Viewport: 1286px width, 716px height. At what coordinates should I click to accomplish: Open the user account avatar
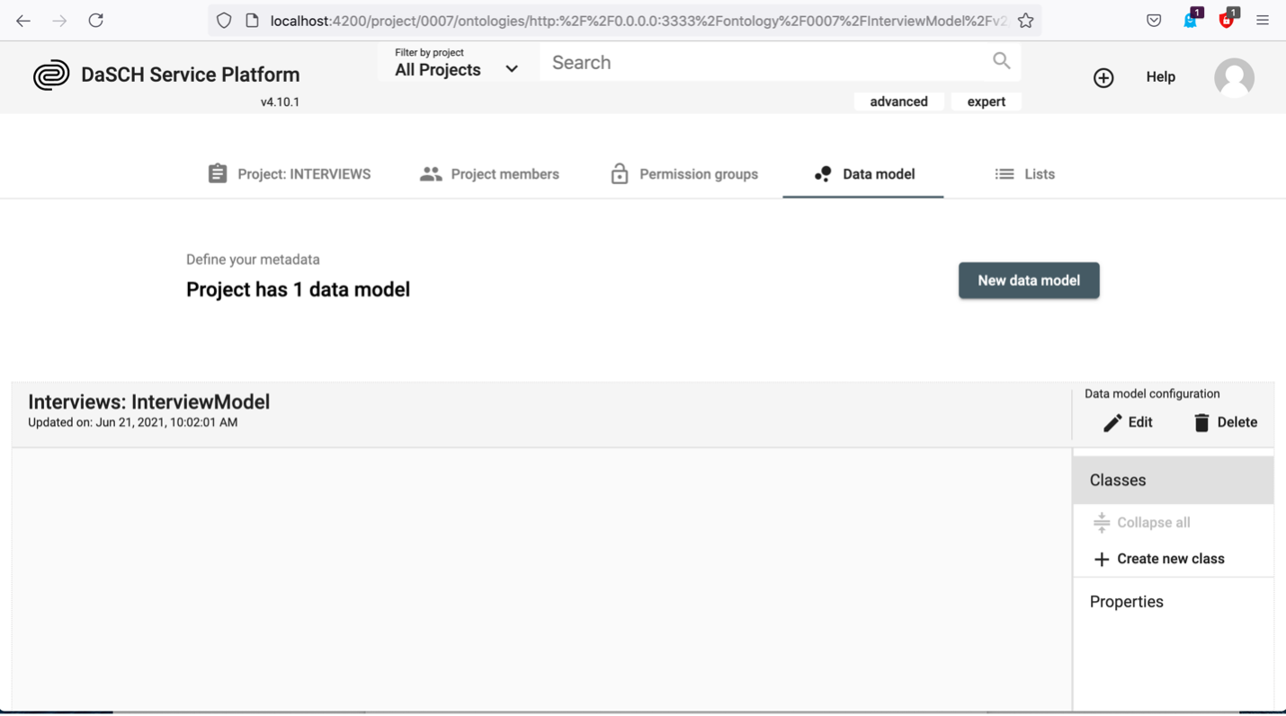1234,77
